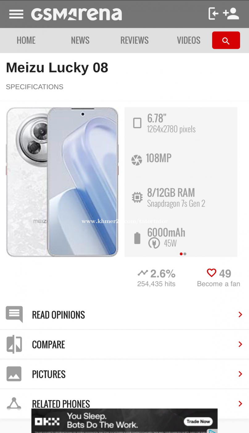
Task: Tap the Pictures image icon
Action: [14, 374]
